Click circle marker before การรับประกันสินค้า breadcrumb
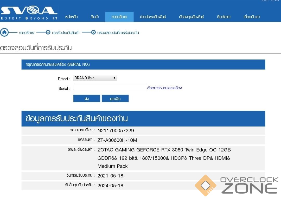This screenshot has width=281, height=199. [48, 32]
